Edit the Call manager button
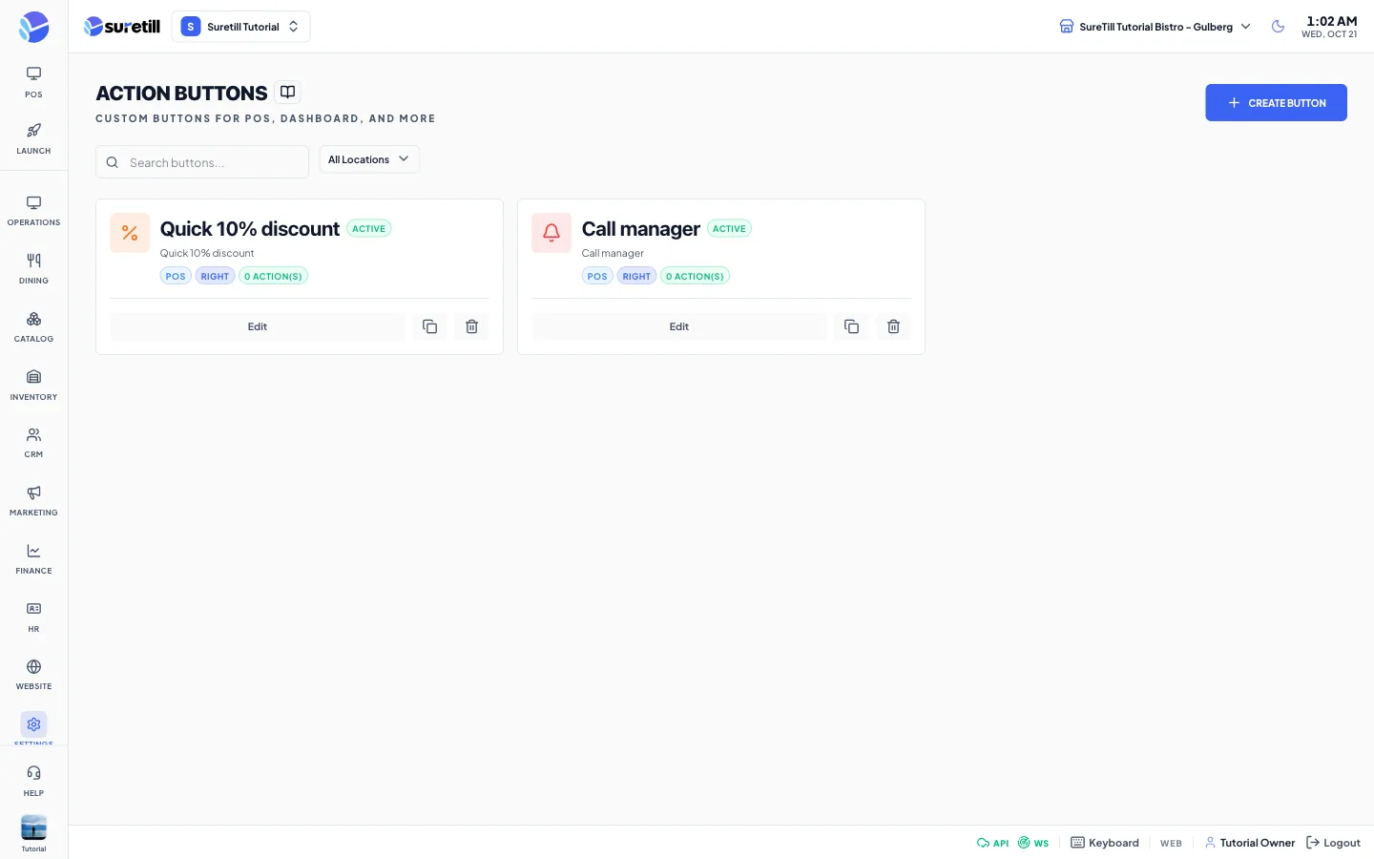This screenshot has height=859, width=1374. 678,326
